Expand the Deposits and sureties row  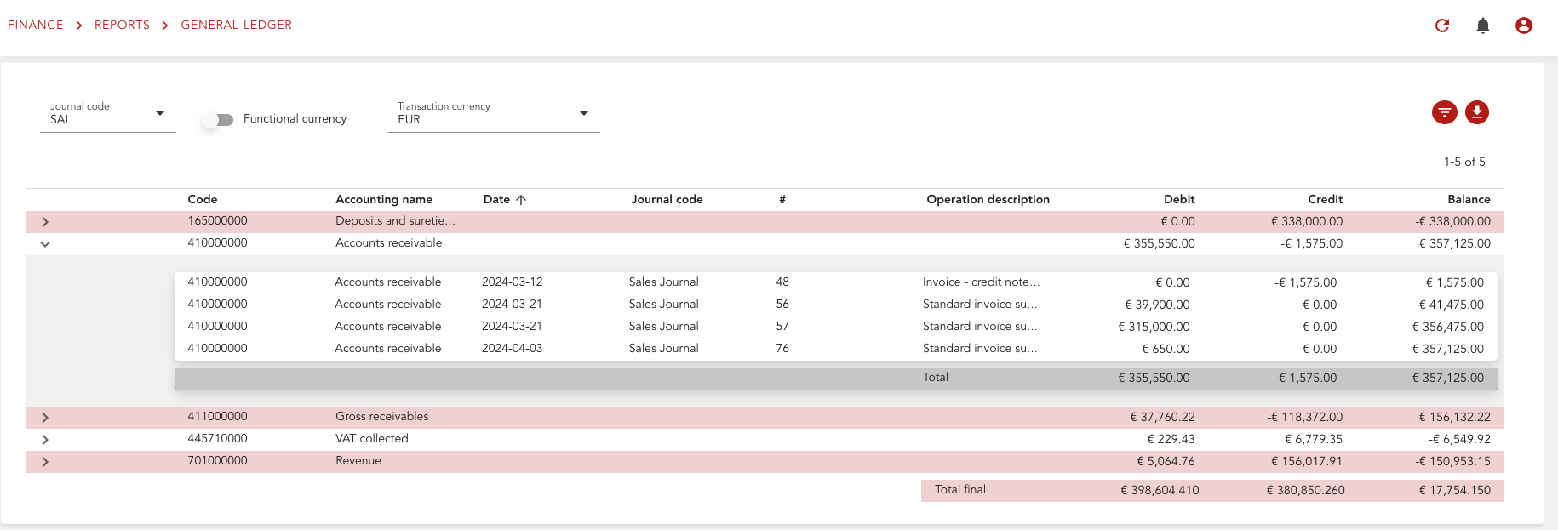pos(45,222)
